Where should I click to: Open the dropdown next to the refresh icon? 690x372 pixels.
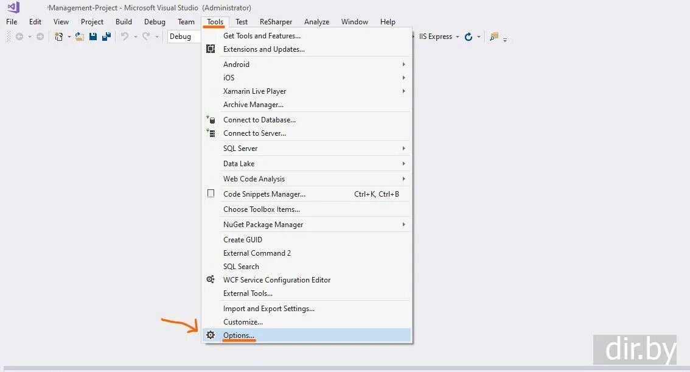pos(479,37)
